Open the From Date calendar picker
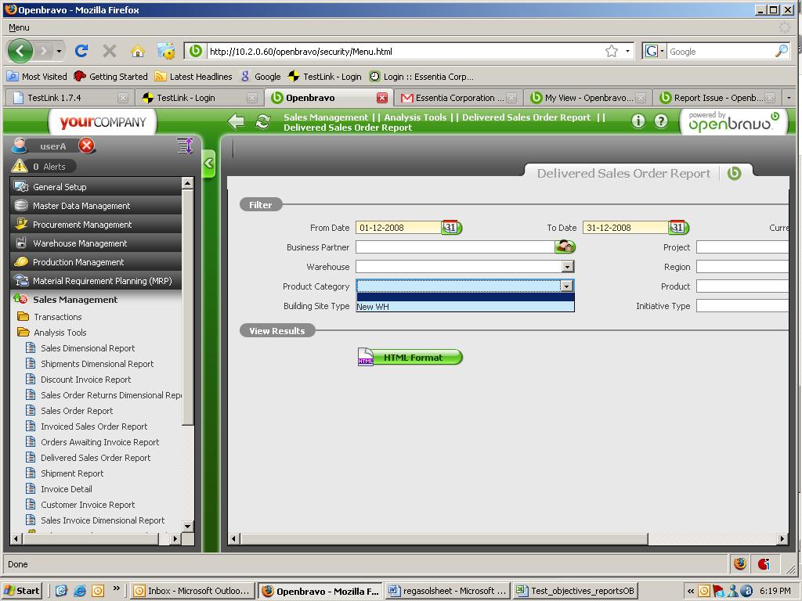This screenshot has width=802, height=601. coord(450,228)
